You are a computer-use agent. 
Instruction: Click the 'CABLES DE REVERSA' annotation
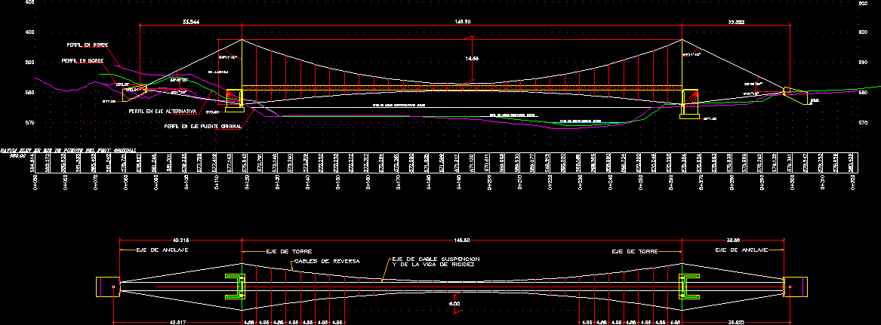[325, 262]
